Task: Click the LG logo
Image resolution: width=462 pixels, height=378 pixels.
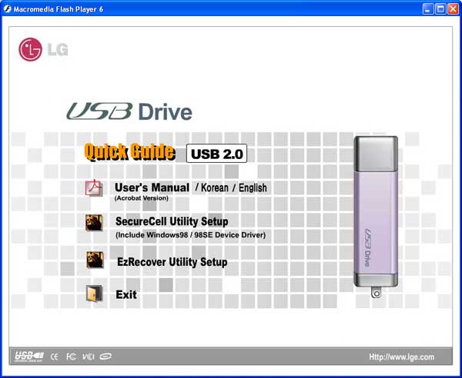Action: tap(43, 49)
